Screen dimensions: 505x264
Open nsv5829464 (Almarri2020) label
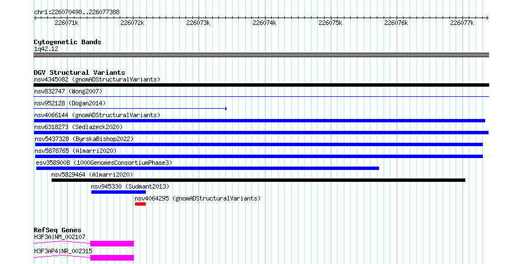click(92, 174)
